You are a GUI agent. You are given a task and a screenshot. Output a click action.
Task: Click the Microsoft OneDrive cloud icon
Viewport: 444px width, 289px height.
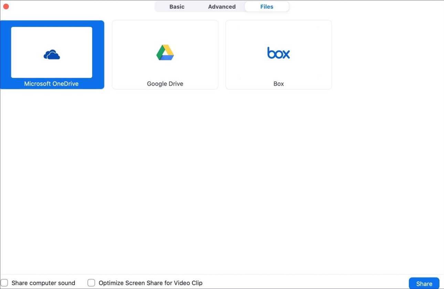coord(52,54)
